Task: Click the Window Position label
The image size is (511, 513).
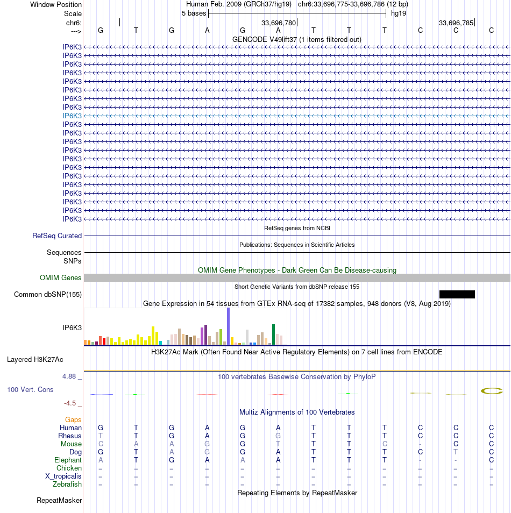Action: [56, 5]
